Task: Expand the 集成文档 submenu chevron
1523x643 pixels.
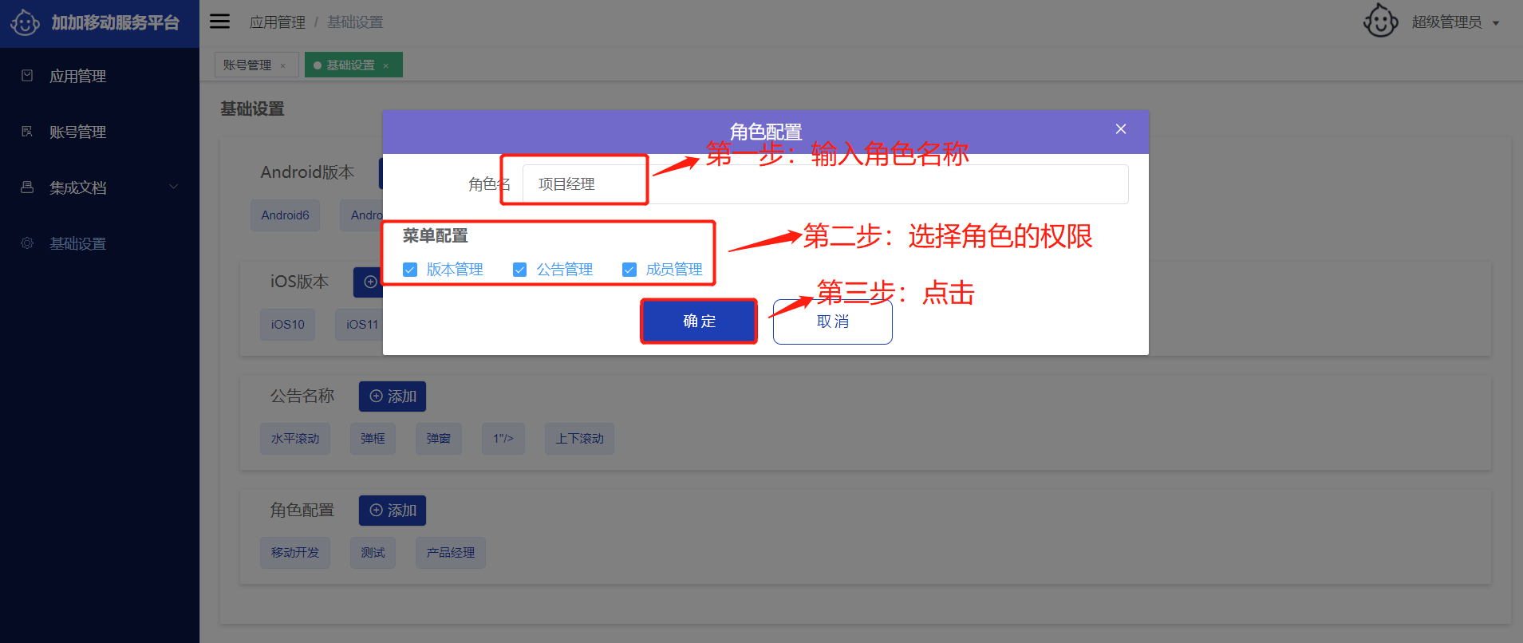Action: tap(173, 187)
